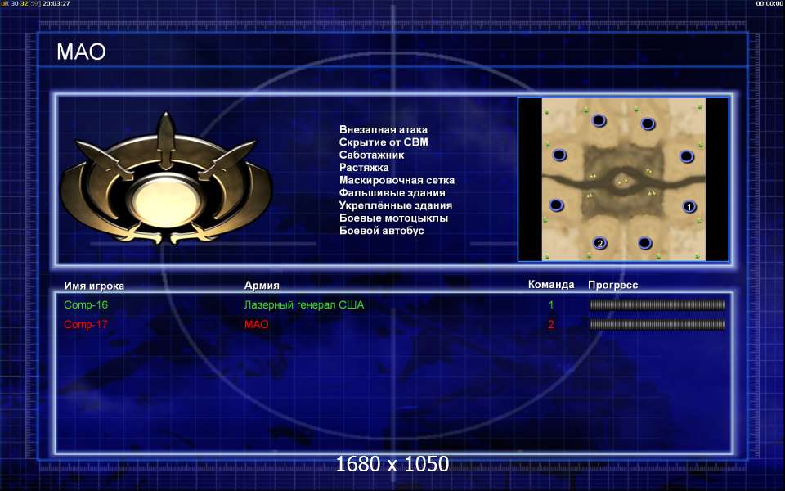Pick the empty start slot directly above marker 1
The image size is (785, 491).
[x=686, y=156]
